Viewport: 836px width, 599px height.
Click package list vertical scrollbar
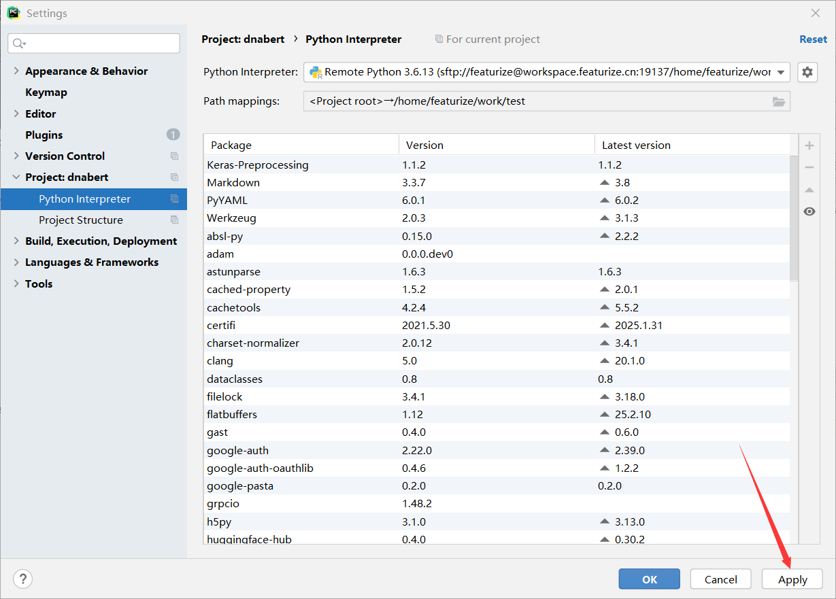coord(795,218)
